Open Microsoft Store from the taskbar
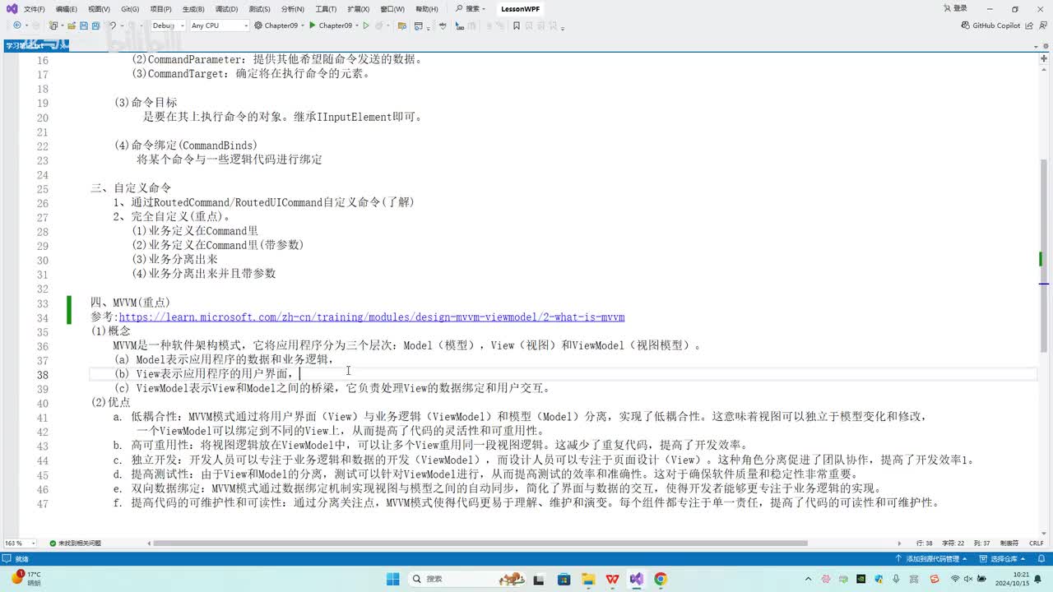Viewport: 1053px width, 592px height. 563,579
